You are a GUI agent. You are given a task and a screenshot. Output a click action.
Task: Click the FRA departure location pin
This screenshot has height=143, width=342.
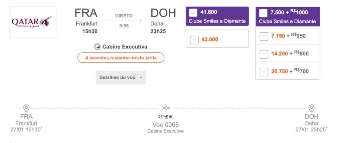click(26, 108)
